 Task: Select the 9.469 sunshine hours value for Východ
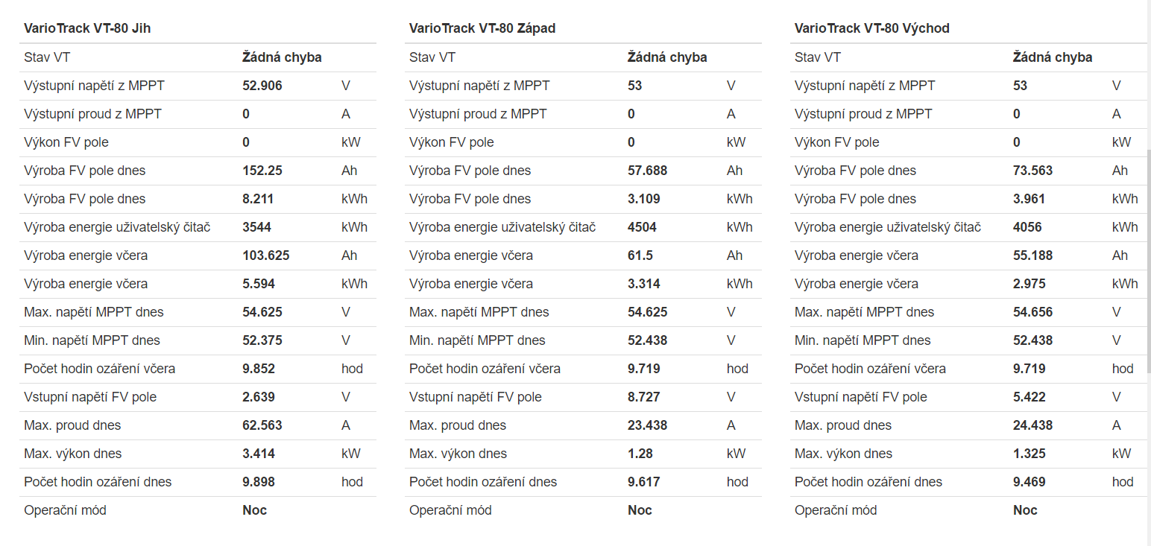click(x=1029, y=482)
